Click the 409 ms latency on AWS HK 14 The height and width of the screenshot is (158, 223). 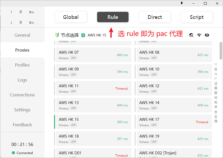click(x=203, y=105)
